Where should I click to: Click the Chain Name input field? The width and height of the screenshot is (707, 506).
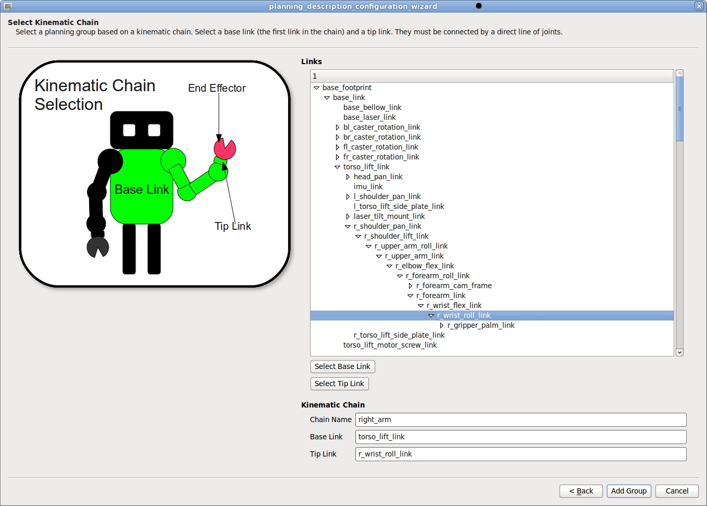point(520,420)
